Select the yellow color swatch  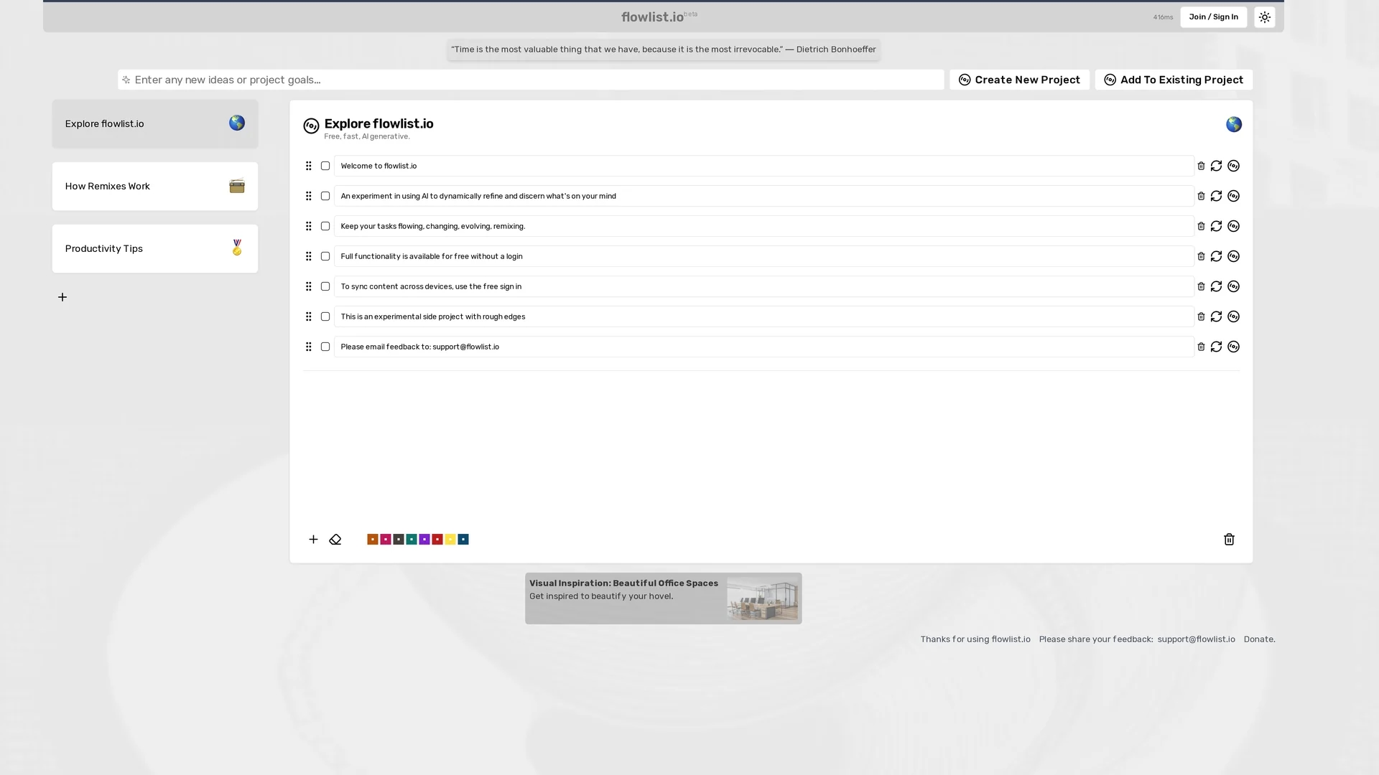[450, 539]
